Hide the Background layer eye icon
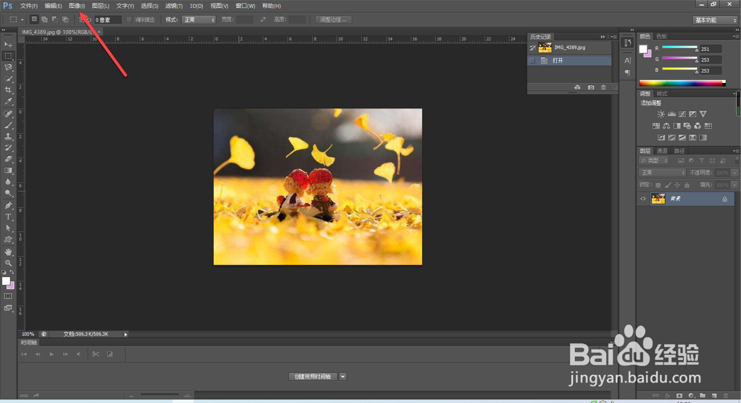The image size is (741, 403). point(643,199)
